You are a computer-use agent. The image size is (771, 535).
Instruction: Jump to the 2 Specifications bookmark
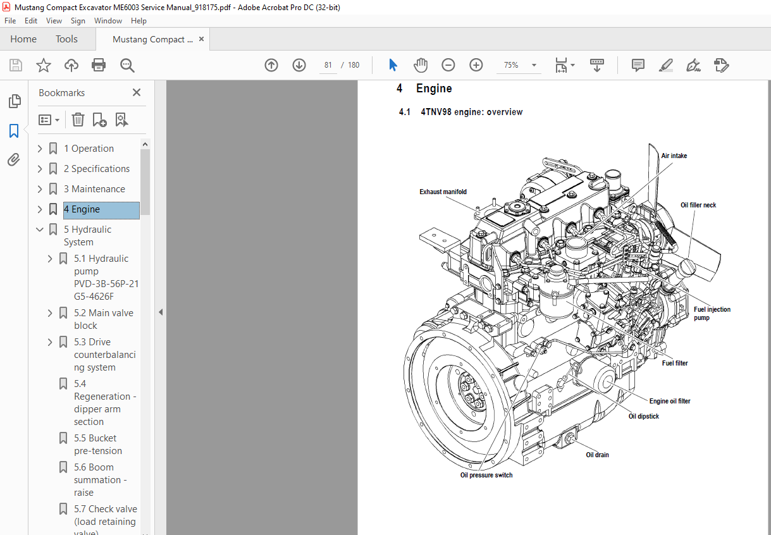tap(96, 169)
